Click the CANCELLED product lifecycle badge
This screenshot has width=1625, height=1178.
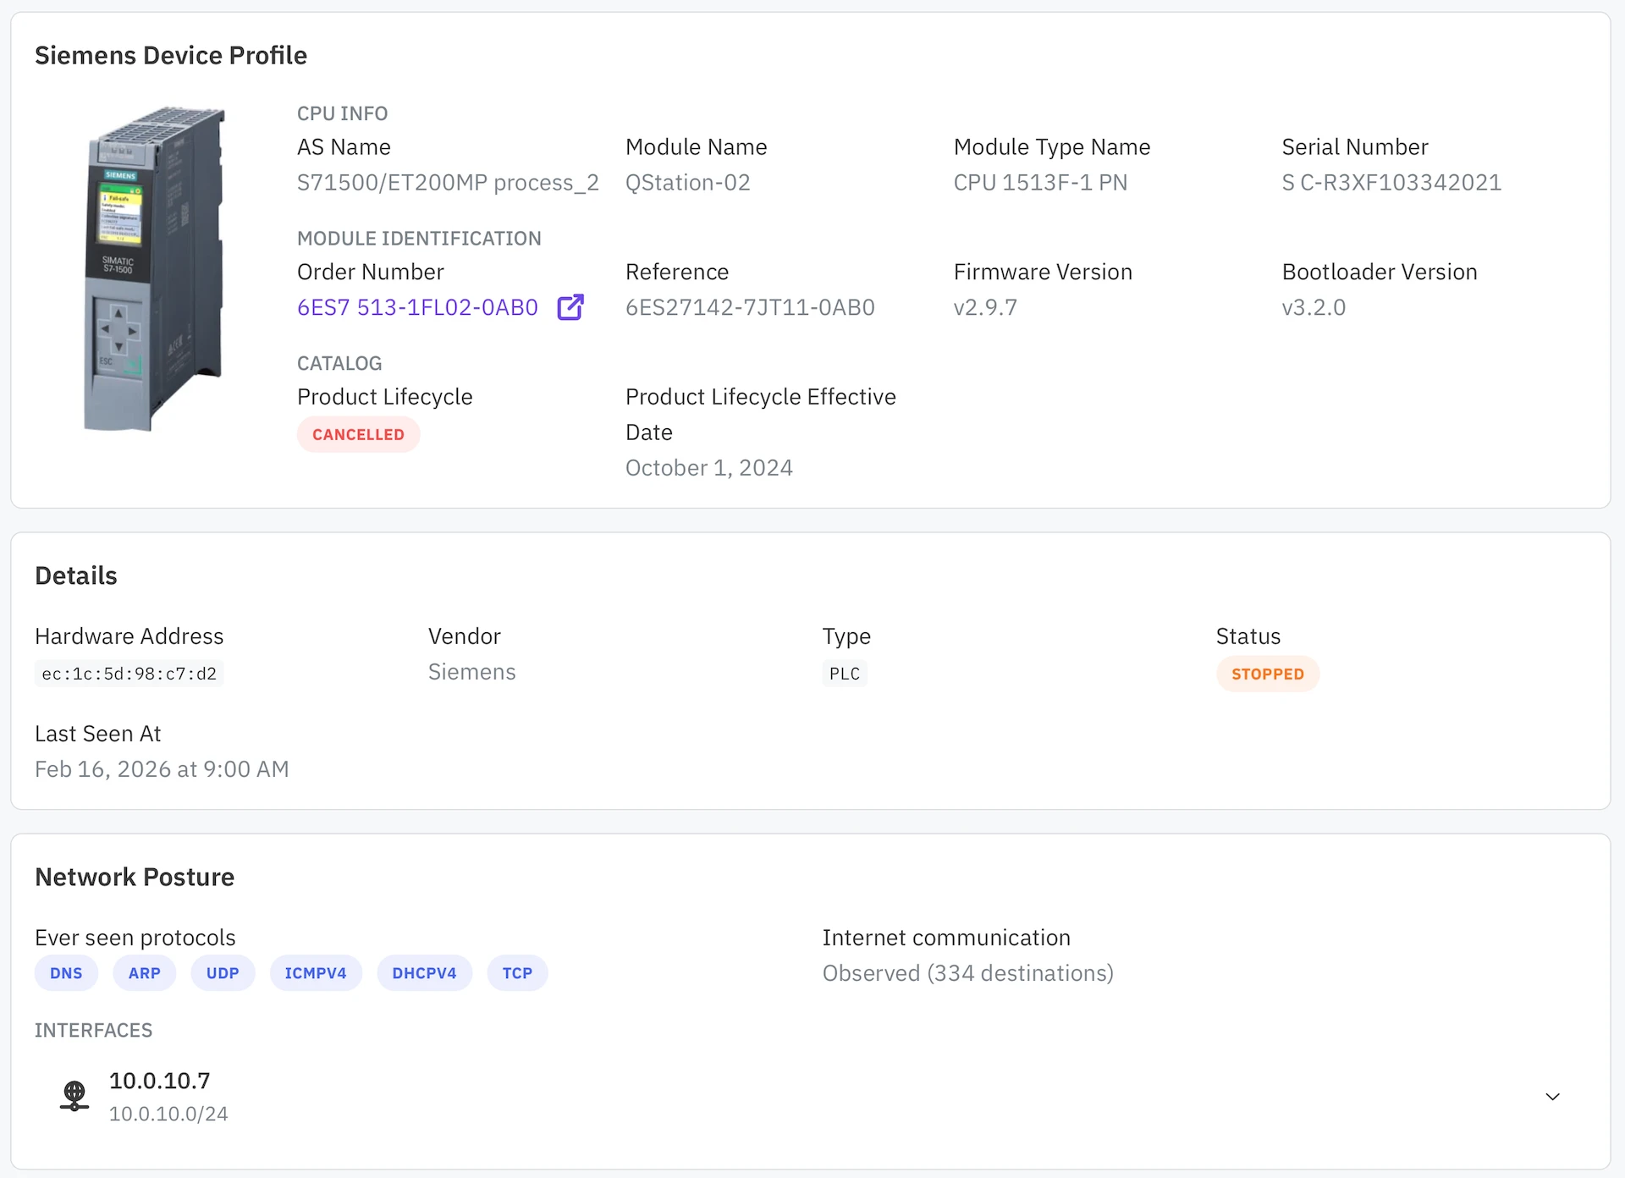pos(358,434)
